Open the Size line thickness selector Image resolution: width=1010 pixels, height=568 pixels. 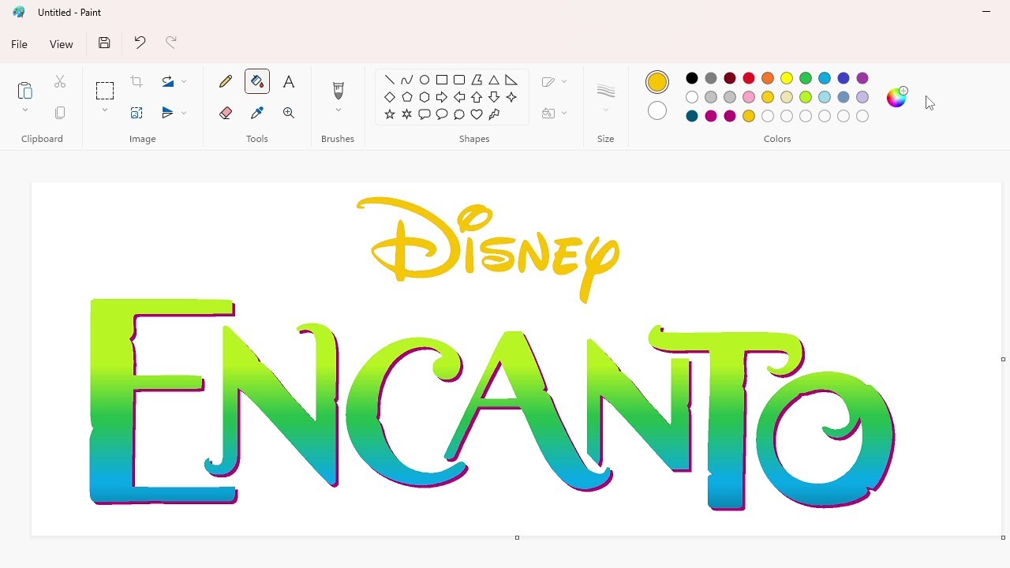(606, 97)
